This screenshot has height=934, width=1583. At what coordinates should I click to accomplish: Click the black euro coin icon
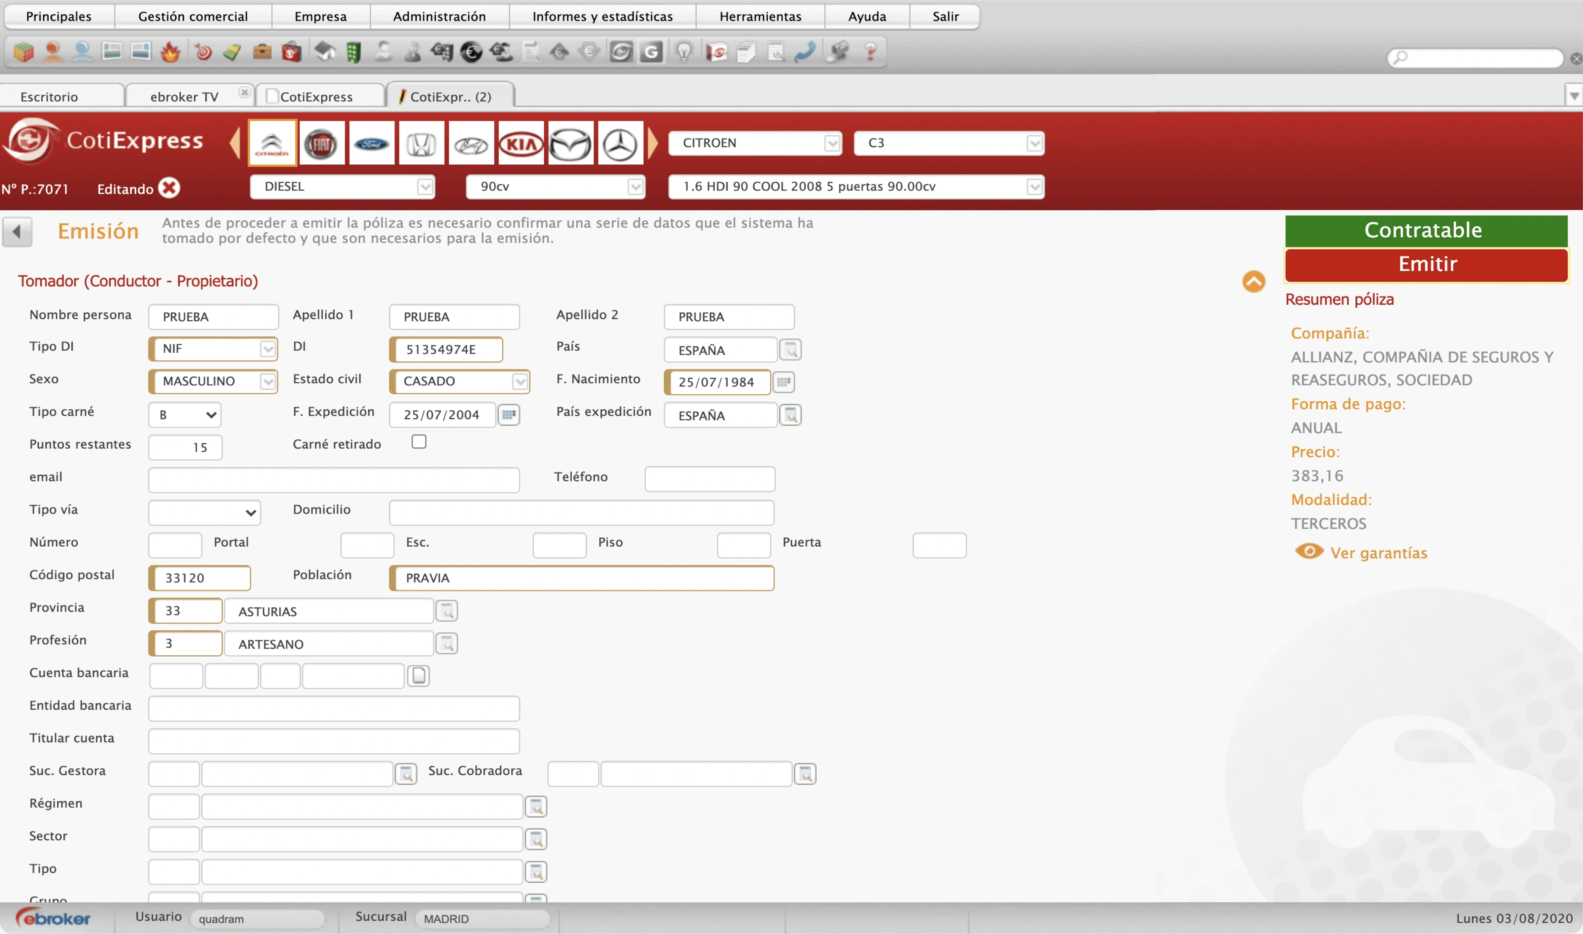(471, 51)
